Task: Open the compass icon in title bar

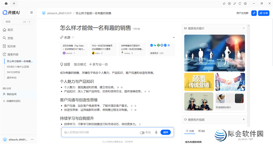Action: [229, 3]
